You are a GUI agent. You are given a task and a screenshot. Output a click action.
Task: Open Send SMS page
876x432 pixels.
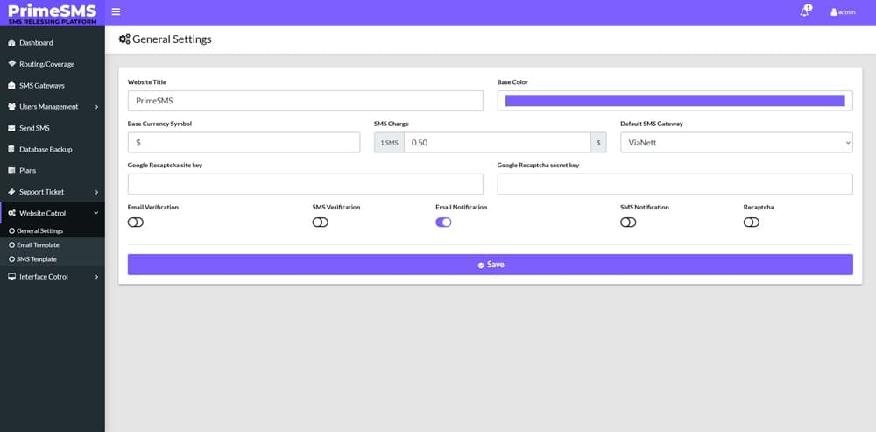click(34, 128)
